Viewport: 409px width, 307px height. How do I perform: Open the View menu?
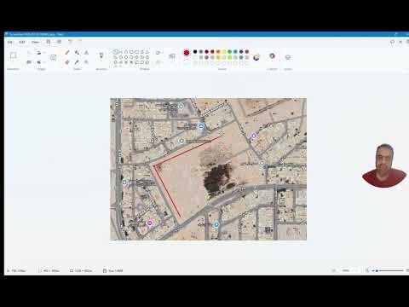[x=35, y=42]
